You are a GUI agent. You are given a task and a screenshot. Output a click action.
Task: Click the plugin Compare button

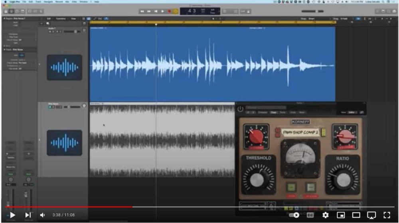pos(263,112)
